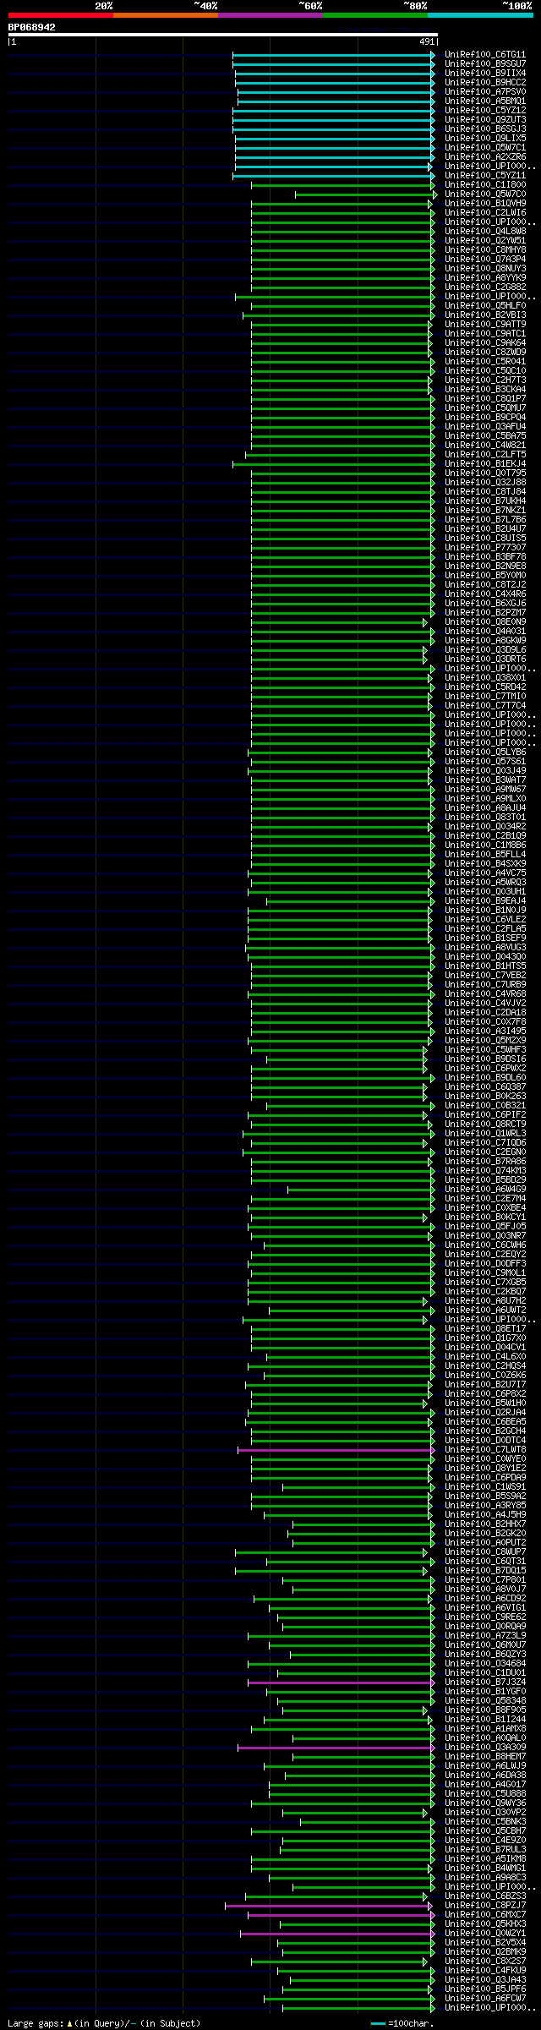Image resolution: width=541 pixels, height=2030 pixels.
Task: Select the BP068942 query label
Action: (x=32, y=27)
